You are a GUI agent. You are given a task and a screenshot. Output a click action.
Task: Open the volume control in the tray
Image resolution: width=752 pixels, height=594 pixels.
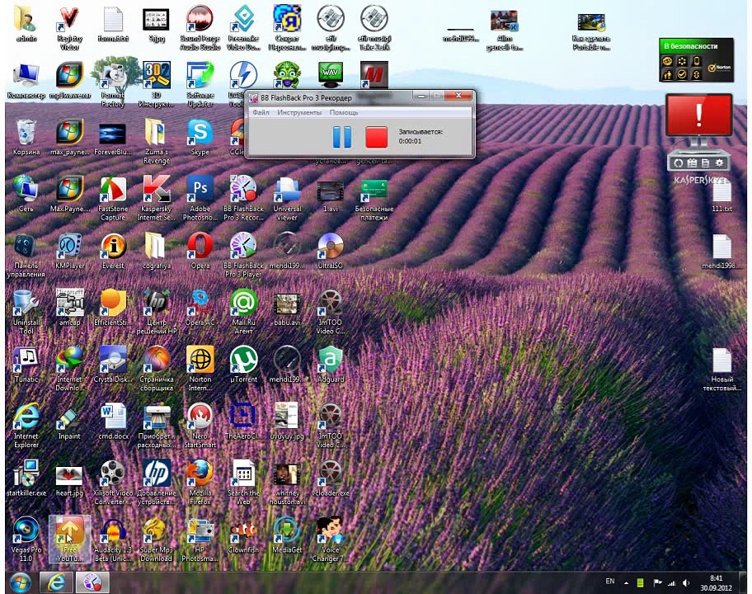pos(686,583)
